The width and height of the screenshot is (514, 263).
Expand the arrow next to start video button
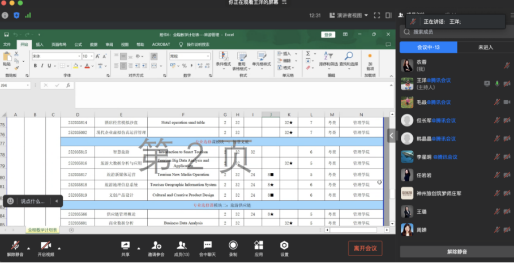click(59, 248)
